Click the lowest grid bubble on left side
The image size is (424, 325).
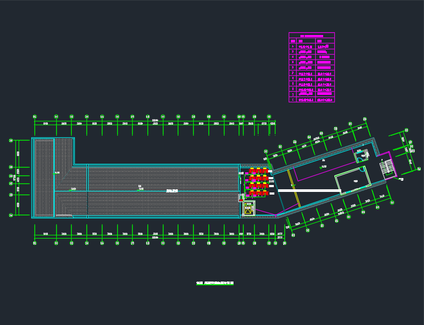click(11, 215)
